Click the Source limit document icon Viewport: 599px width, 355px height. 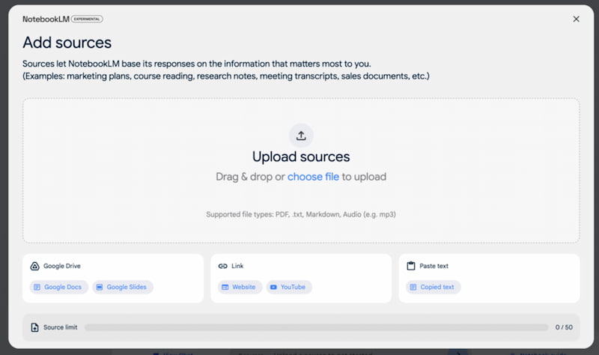pos(34,327)
